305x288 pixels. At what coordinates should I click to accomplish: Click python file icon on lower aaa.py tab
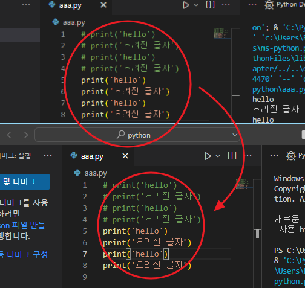(74, 155)
